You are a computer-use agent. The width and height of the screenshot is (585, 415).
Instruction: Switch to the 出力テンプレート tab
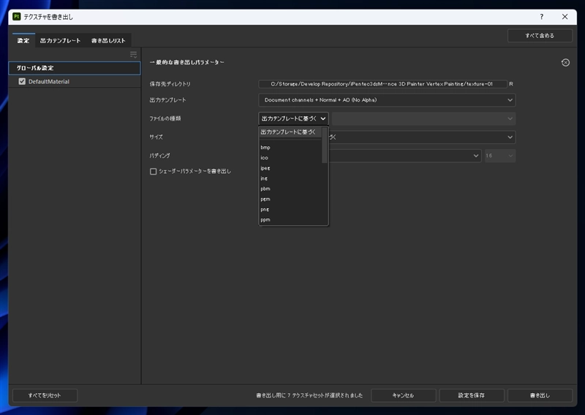pyautogui.click(x=60, y=40)
